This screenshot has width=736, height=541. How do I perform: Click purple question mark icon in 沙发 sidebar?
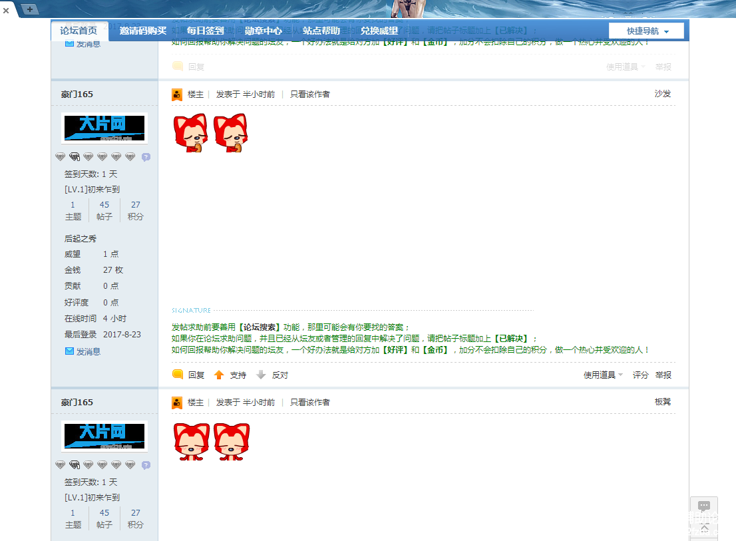146,157
